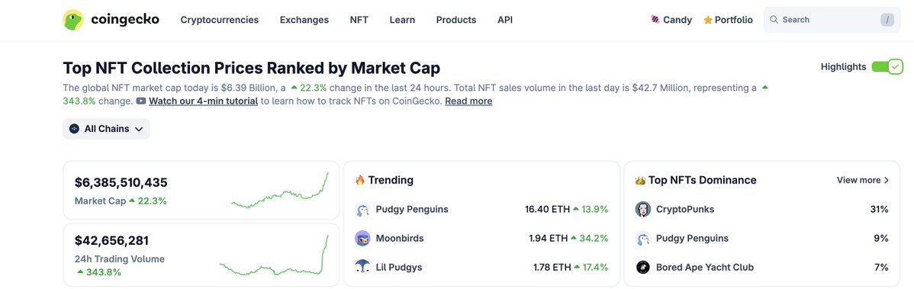Focus the Search input field
The image size is (914, 289).
(832, 20)
